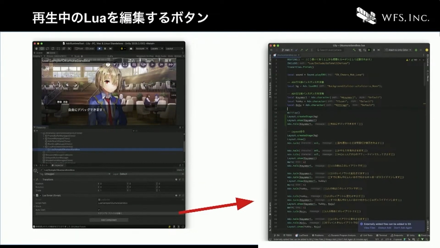This screenshot has width=440, height=248.
Task: Click the Always Add link in notification
Action: [384, 228]
